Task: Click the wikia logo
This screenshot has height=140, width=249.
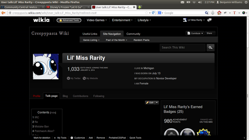Action: [41, 20]
